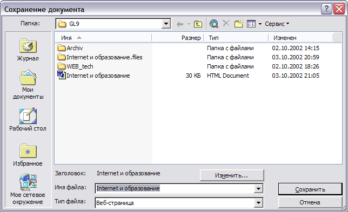Screen dimensions: 348x212
Task: Open the Views dropdown arrow
Action: click(x=260, y=24)
